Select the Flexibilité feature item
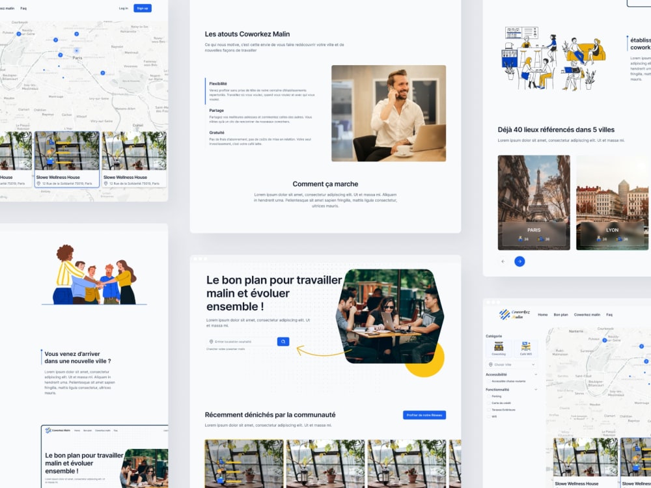651x488 pixels. [262, 91]
